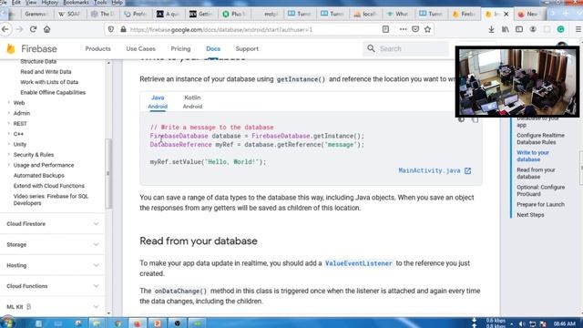Image resolution: width=583 pixels, height=328 pixels.
Task: Open the Use Cases nav item
Action: point(140,48)
